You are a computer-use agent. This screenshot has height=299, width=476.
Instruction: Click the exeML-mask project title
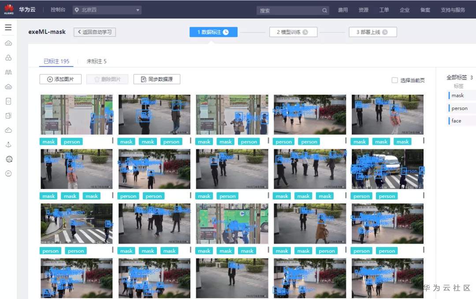click(x=47, y=32)
